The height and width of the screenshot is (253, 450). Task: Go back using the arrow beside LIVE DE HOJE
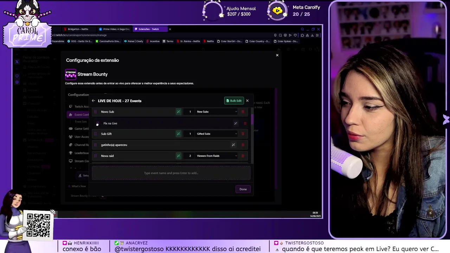point(93,101)
